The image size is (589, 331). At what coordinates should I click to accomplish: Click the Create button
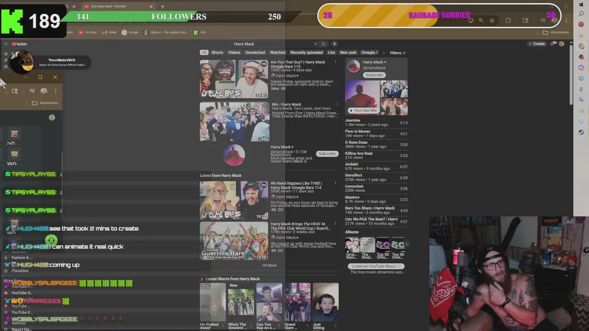(x=537, y=44)
